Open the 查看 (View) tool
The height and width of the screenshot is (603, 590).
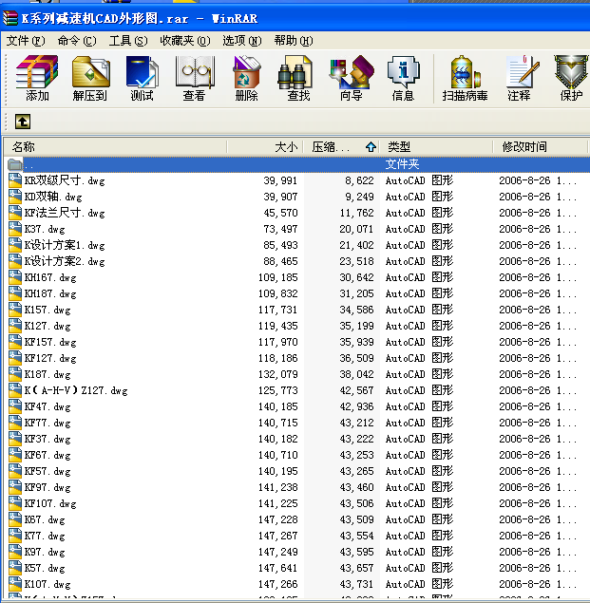coord(194,78)
